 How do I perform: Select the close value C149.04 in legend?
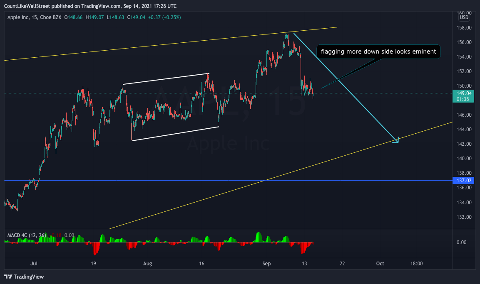136,17
